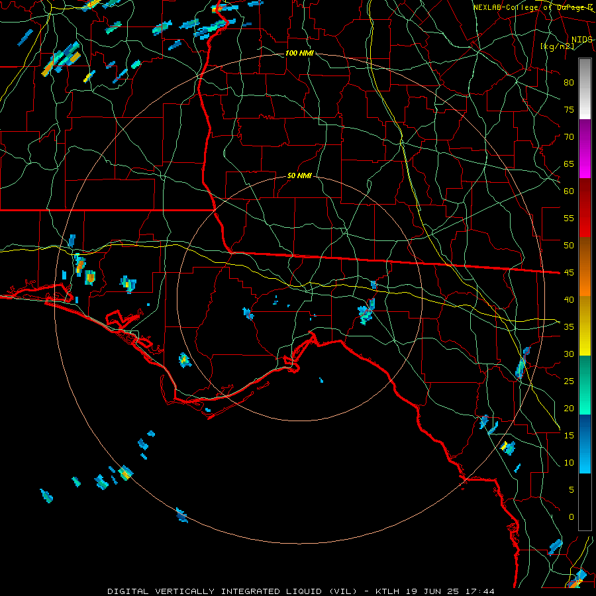Click the color scale value "35"
Image resolution: width=596 pixels, height=596 pixels.
[x=569, y=327]
